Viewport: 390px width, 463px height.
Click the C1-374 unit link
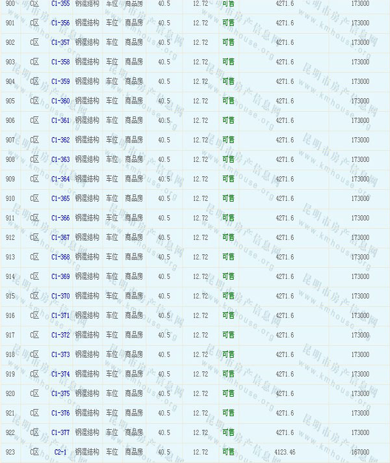click(60, 375)
